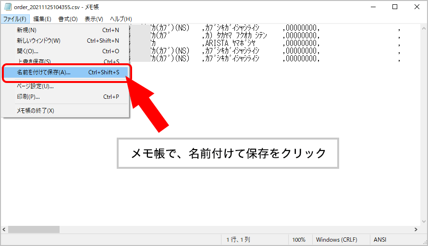Open the 編集(E) menu
The width and height of the screenshot is (428, 246).
pyautogui.click(x=42, y=19)
